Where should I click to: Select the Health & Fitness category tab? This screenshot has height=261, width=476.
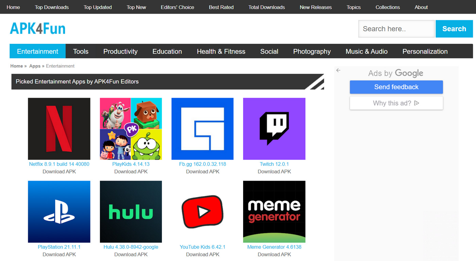pyautogui.click(x=221, y=51)
